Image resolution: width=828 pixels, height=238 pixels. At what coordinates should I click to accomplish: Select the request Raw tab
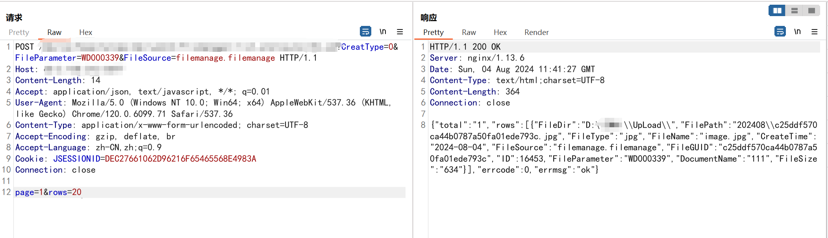tap(54, 32)
